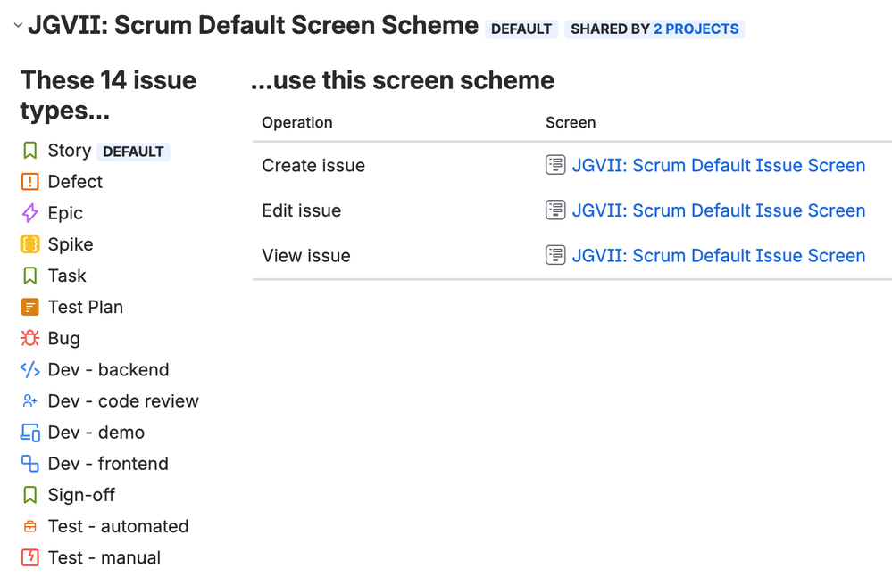Select the 'Bug' issue type text
The image size is (892, 585).
63,338
